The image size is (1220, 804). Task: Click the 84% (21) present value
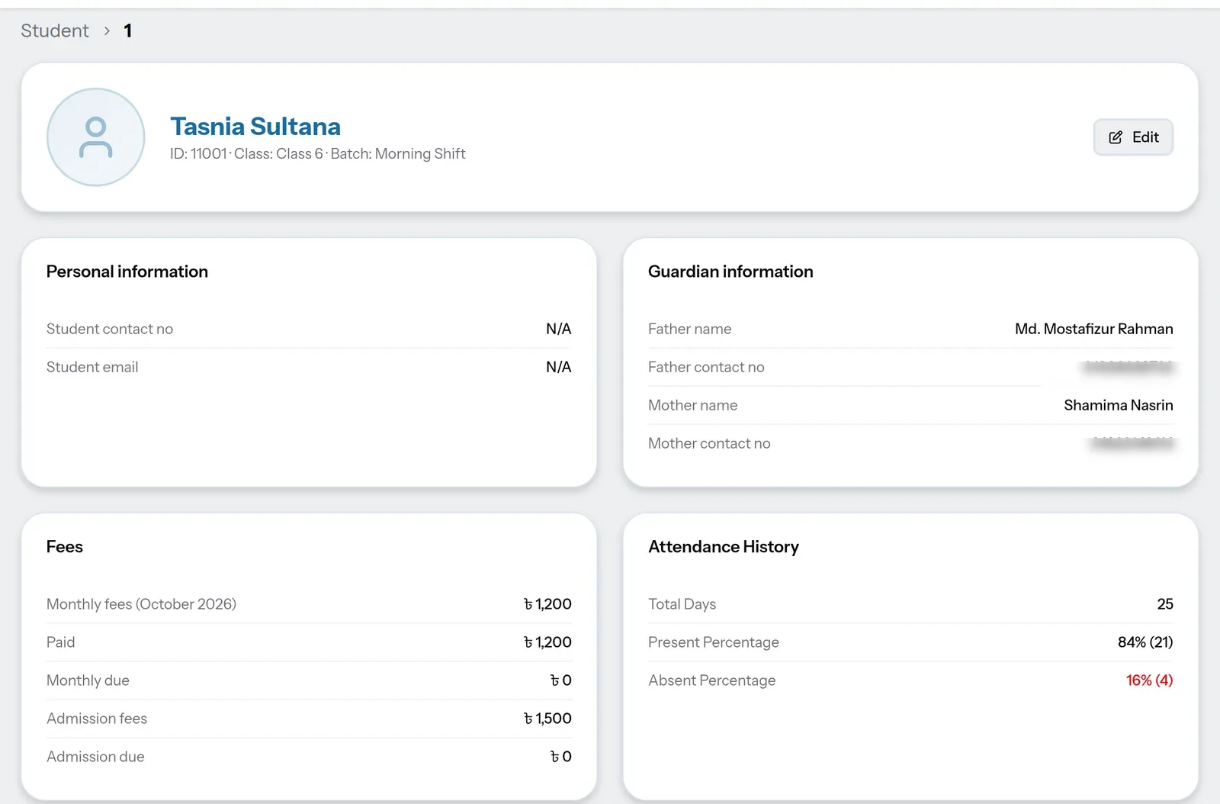point(1145,642)
